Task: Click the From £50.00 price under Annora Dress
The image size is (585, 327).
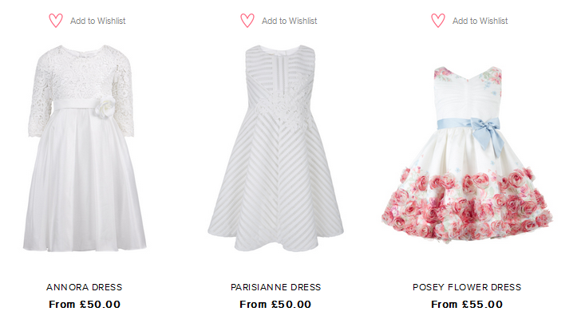Action: point(85,304)
